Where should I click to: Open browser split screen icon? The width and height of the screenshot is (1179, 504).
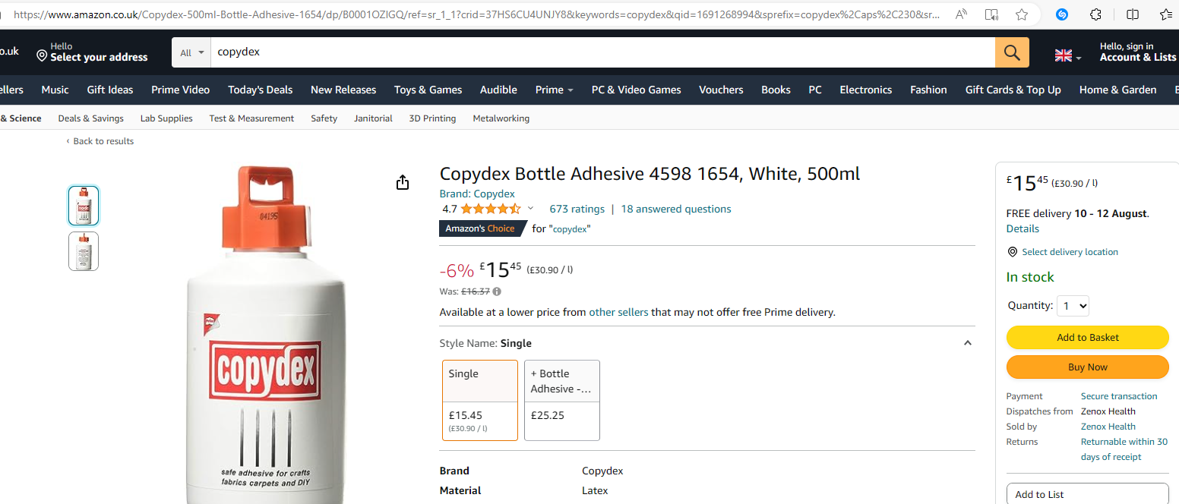point(1133,14)
